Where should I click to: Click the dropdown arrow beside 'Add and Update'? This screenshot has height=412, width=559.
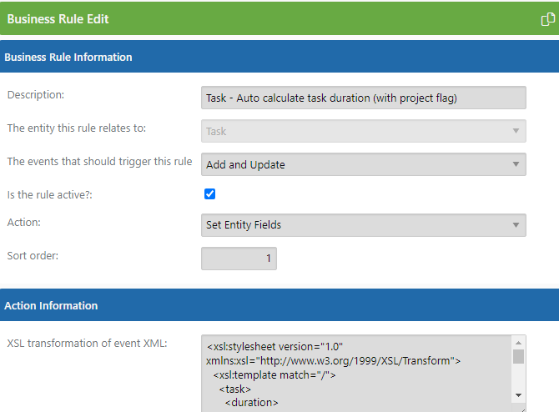pos(516,164)
